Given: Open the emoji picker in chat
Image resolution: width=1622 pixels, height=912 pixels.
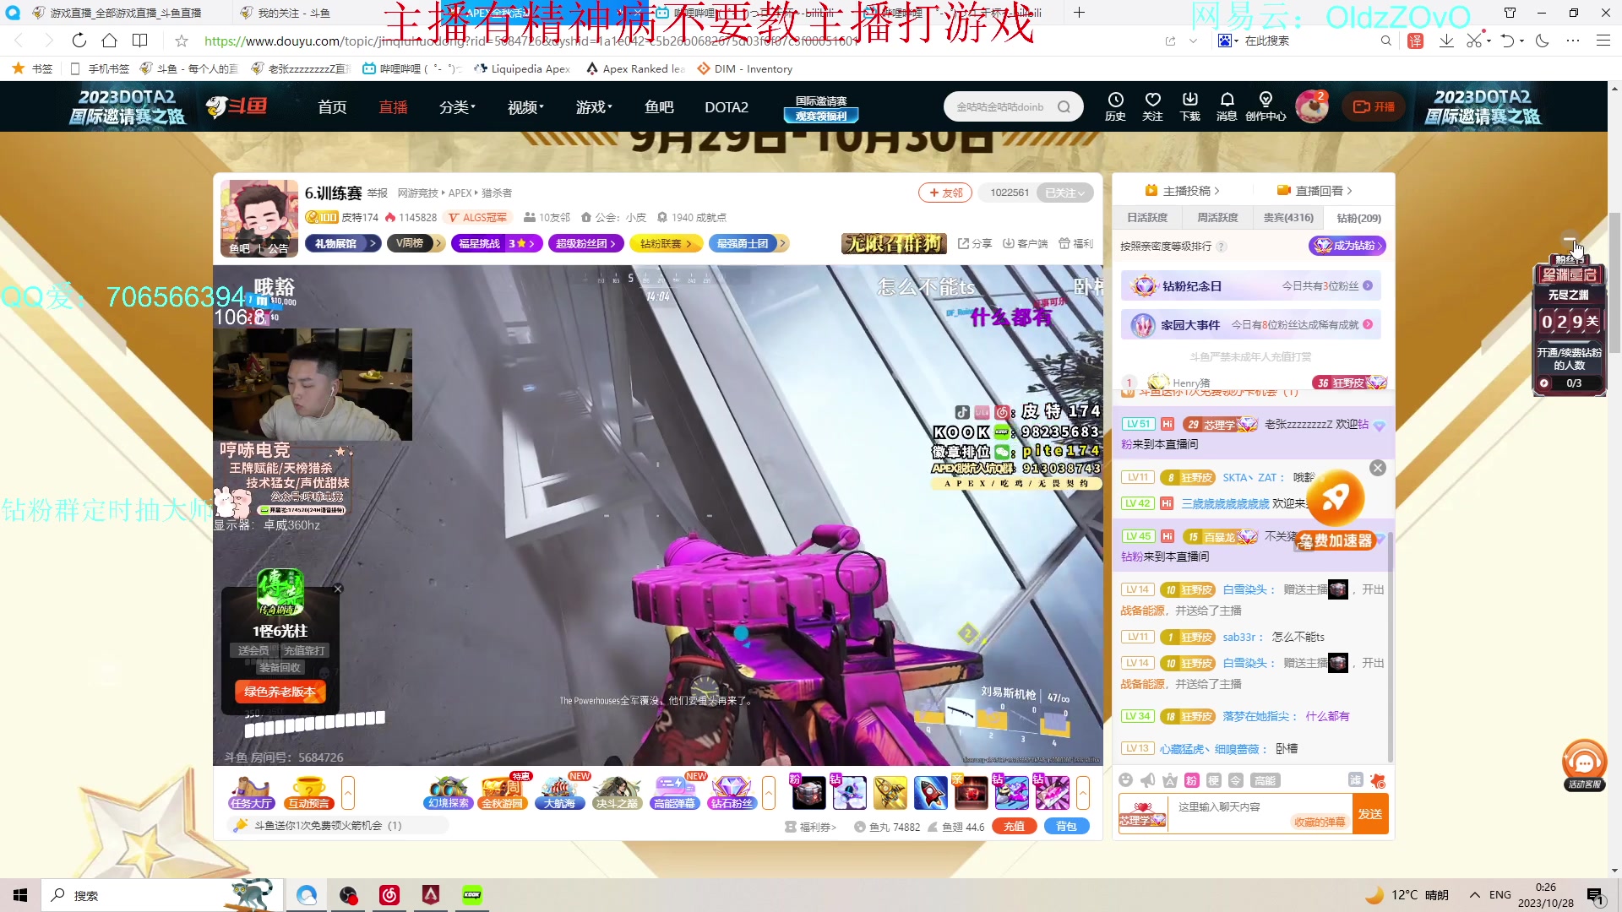Looking at the screenshot, I should [x=1126, y=780].
